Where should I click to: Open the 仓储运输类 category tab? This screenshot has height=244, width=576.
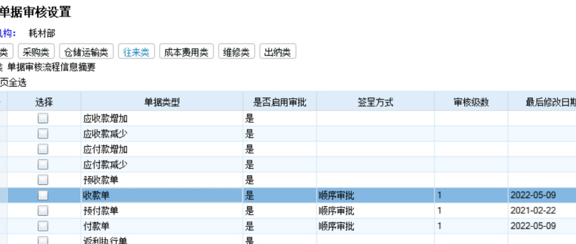(x=86, y=52)
